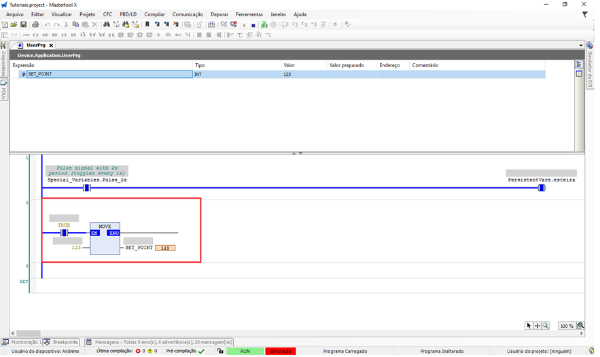This screenshot has height=357, width=600.
Task: Click the Save project icon
Action: tap(23, 24)
